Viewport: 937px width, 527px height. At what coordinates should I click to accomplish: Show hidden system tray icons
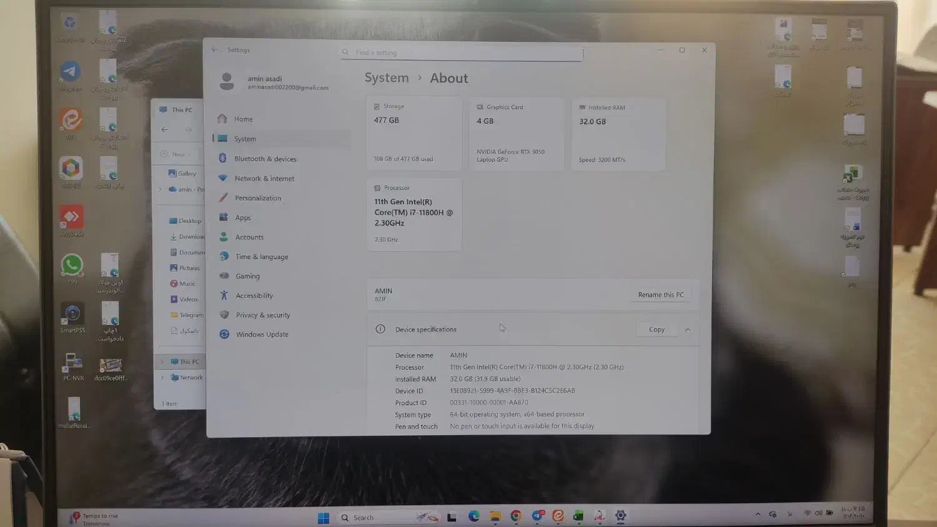click(x=758, y=514)
